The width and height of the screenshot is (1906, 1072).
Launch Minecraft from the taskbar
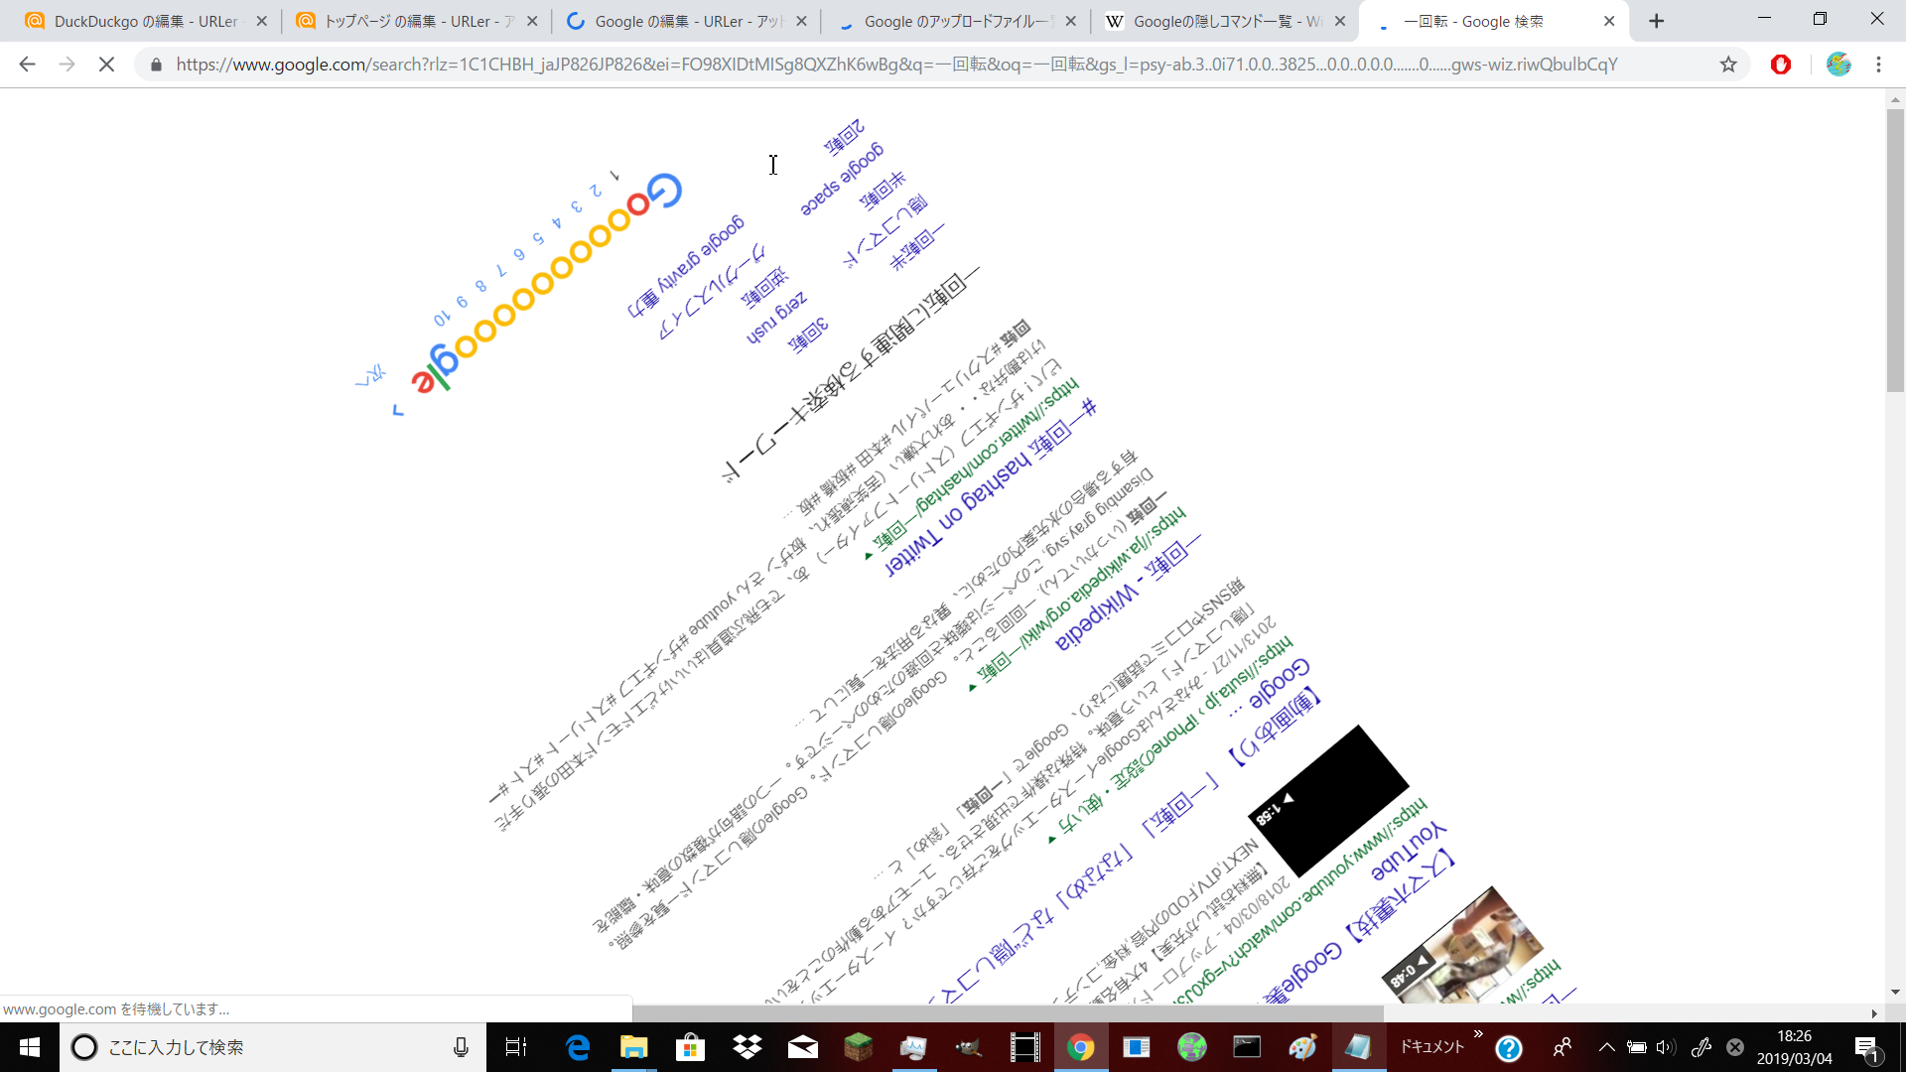pyautogui.click(x=858, y=1047)
